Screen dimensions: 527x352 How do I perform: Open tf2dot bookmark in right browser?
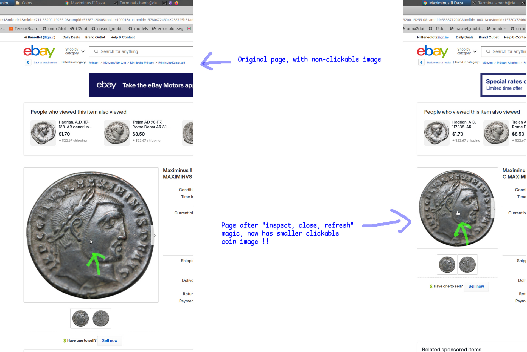pos(437,28)
